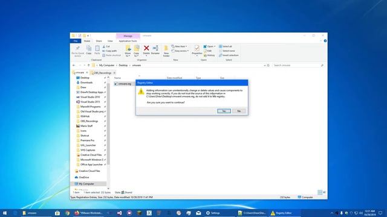Click the Back navigation arrow
The height and width of the screenshot is (217, 387).
point(74,65)
